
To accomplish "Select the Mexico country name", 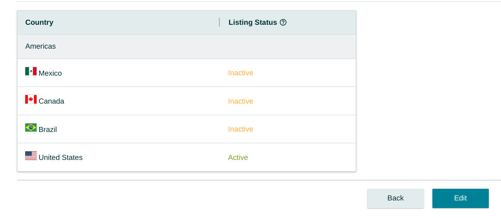I will click(50, 73).
